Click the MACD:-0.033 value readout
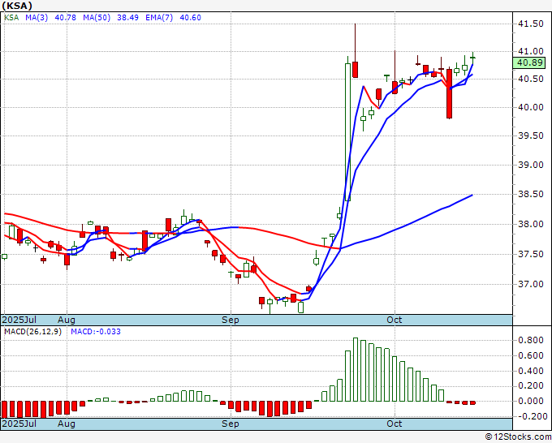Image resolution: width=552 pixels, height=443 pixels. pyautogui.click(x=96, y=332)
